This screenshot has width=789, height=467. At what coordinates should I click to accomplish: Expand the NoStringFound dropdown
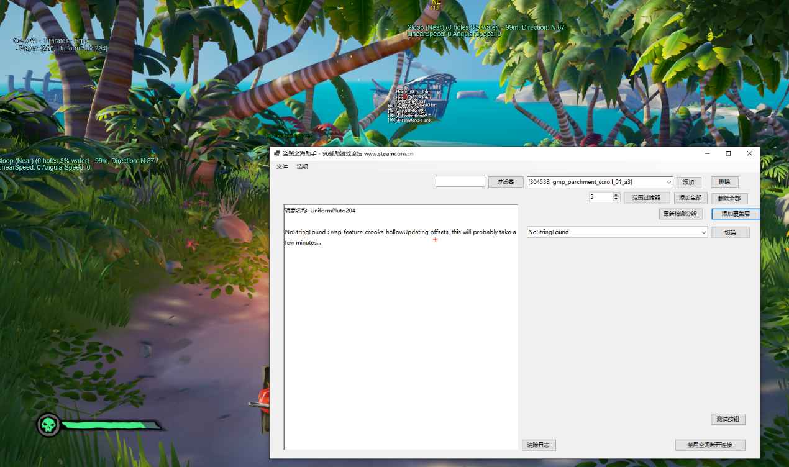tap(703, 232)
